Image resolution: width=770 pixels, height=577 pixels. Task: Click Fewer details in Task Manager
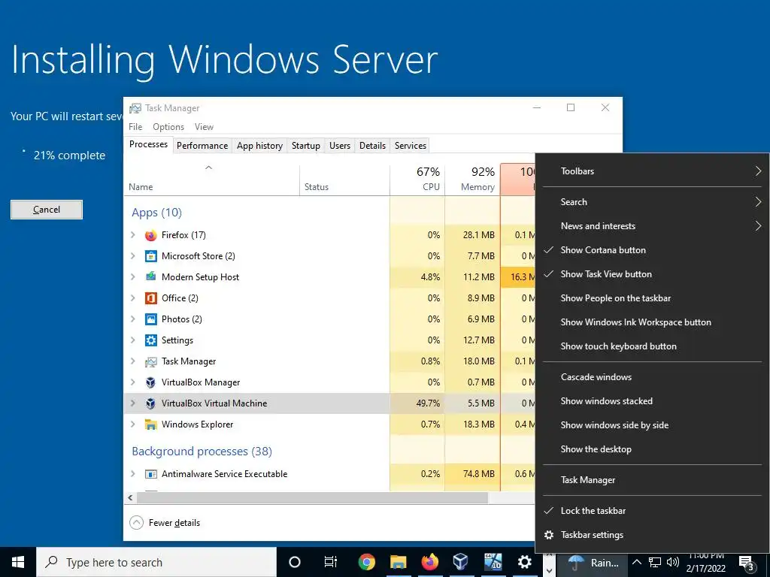point(165,523)
